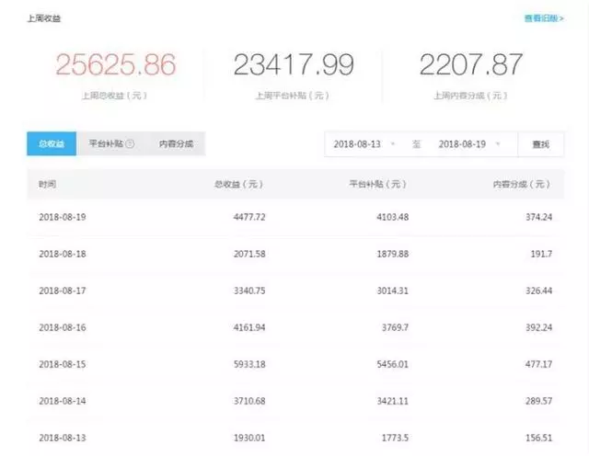Click subsidy value 1879.88
The height and width of the screenshot is (456, 589).
click(x=393, y=254)
